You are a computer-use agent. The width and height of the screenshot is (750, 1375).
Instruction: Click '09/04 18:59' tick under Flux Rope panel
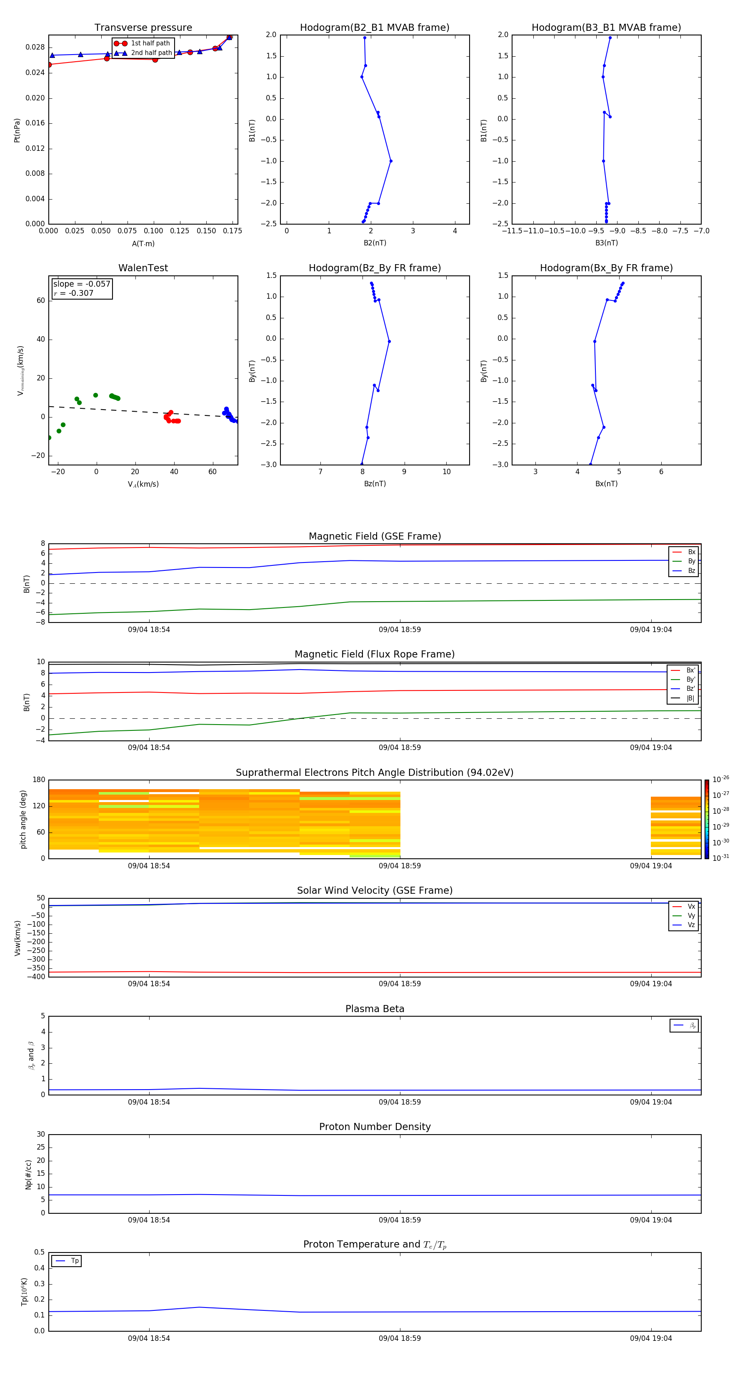point(400,748)
